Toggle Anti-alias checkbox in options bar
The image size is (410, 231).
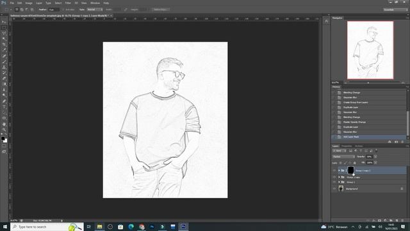[63, 10]
